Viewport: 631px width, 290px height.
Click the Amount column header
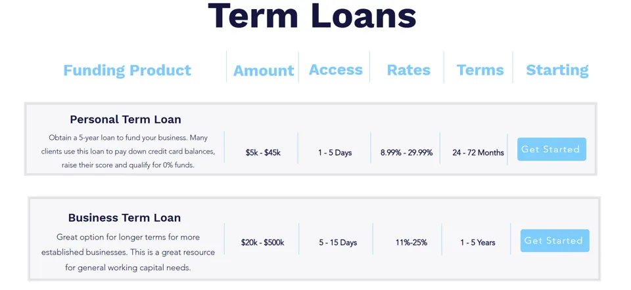[x=263, y=71]
